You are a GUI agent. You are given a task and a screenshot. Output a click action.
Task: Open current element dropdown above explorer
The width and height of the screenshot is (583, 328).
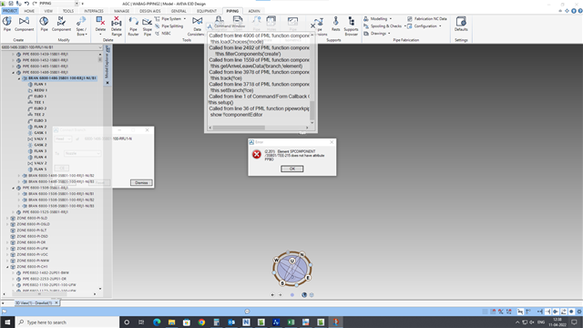coord(100,47)
